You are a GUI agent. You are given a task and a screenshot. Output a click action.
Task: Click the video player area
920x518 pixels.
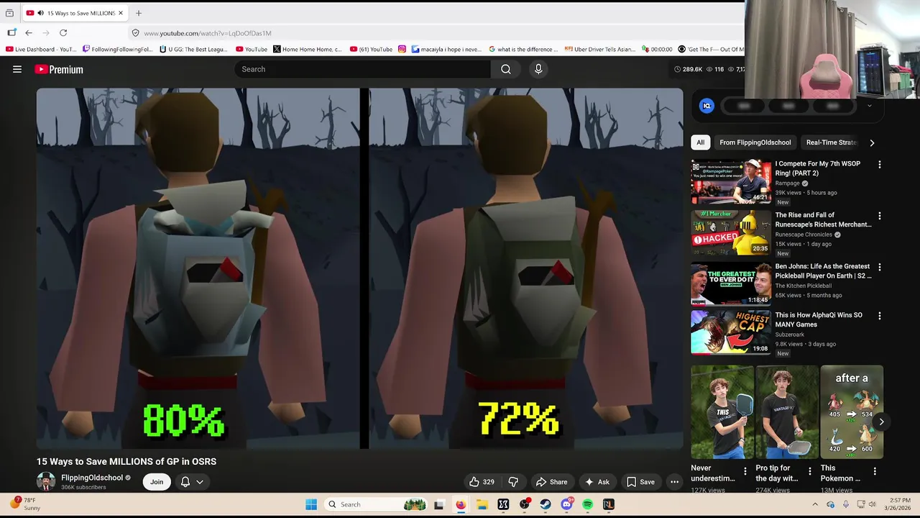(359, 268)
